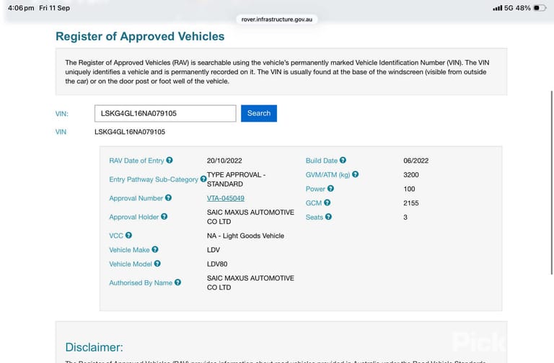Open help icon beside Authorised By Name

pyautogui.click(x=177, y=282)
